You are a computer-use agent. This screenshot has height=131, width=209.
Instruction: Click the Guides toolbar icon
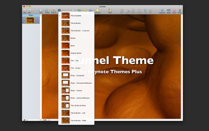coord(47,10)
